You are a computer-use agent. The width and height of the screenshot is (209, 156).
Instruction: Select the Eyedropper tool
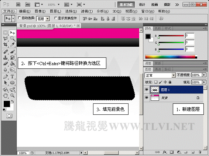(x=13, y=45)
